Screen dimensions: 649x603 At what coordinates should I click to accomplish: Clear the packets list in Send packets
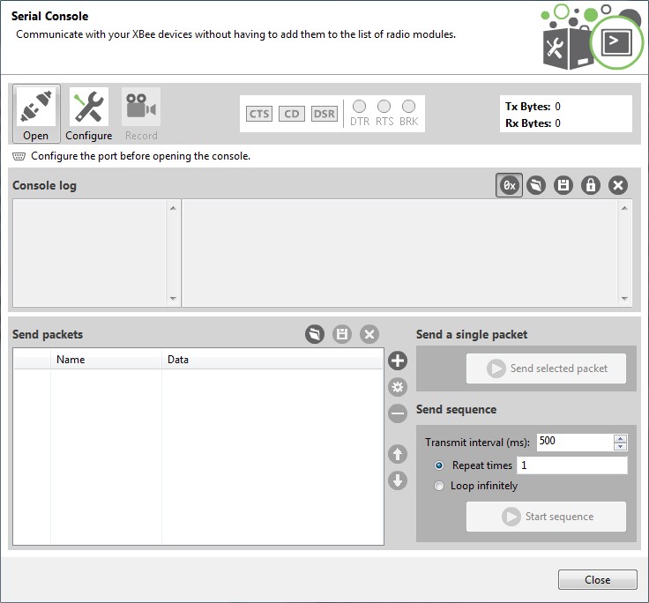[369, 334]
